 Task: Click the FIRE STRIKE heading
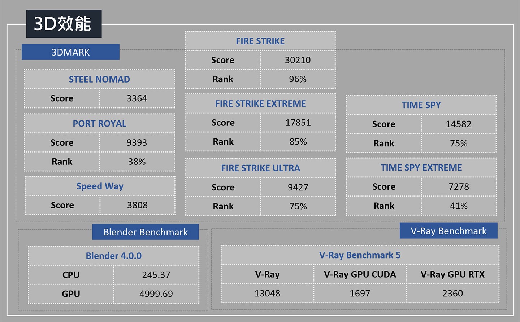point(260,41)
